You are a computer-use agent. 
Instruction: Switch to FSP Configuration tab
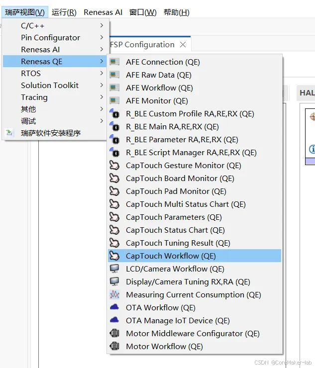click(x=142, y=45)
